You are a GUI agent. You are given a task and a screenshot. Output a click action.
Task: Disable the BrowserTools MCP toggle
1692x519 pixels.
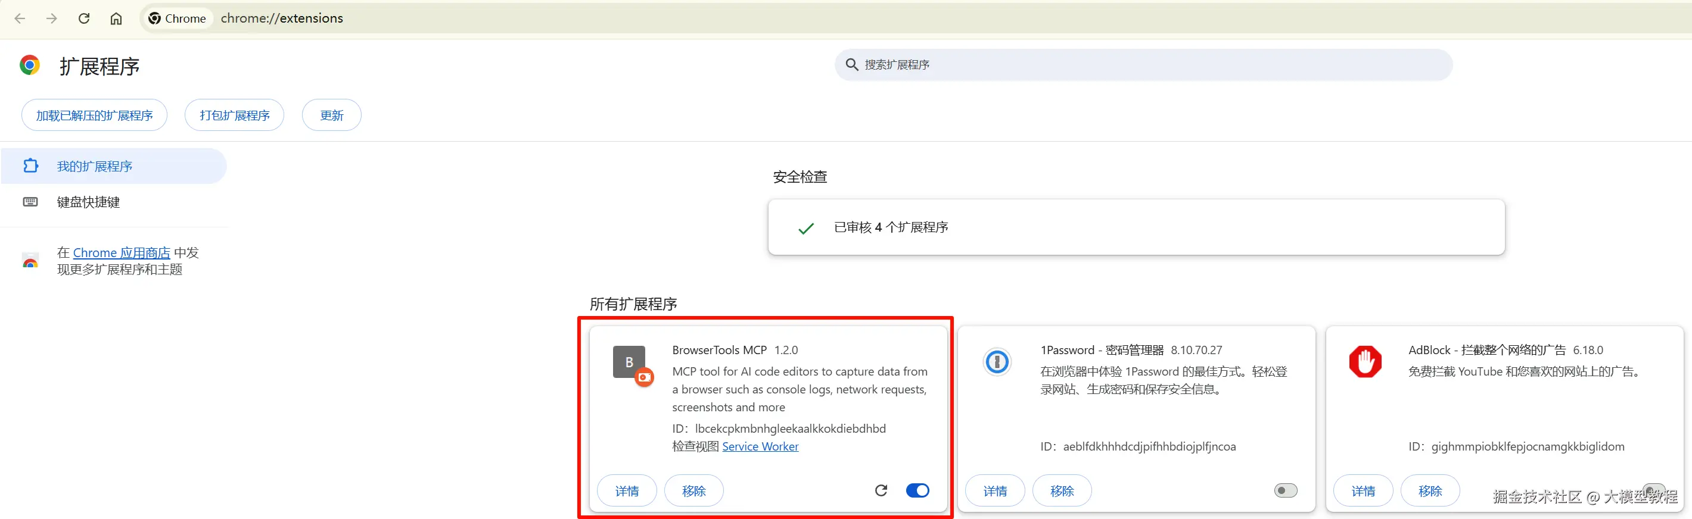click(917, 490)
